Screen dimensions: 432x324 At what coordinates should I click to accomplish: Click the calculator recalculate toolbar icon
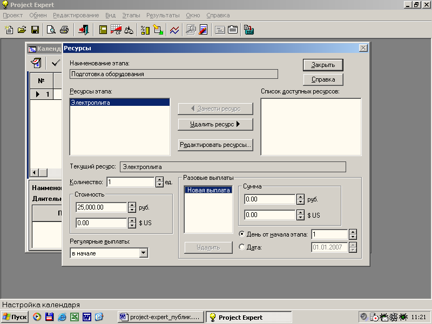click(x=249, y=30)
